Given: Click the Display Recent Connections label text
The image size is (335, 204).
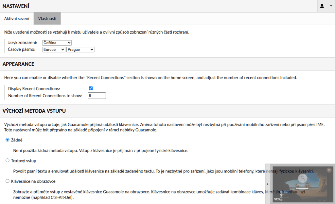Looking at the screenshot, I should [34, 88].
